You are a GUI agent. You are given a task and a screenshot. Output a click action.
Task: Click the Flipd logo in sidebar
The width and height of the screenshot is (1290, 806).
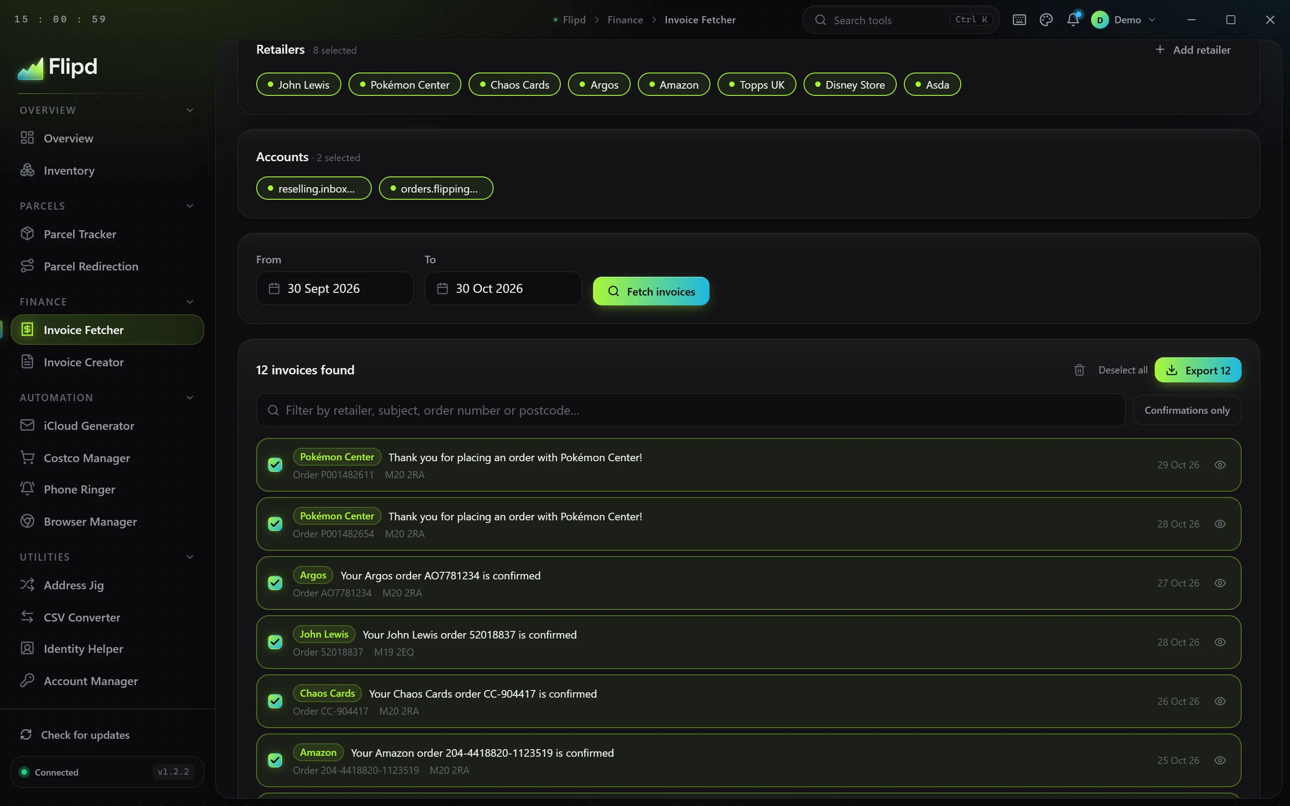(58, 67)
